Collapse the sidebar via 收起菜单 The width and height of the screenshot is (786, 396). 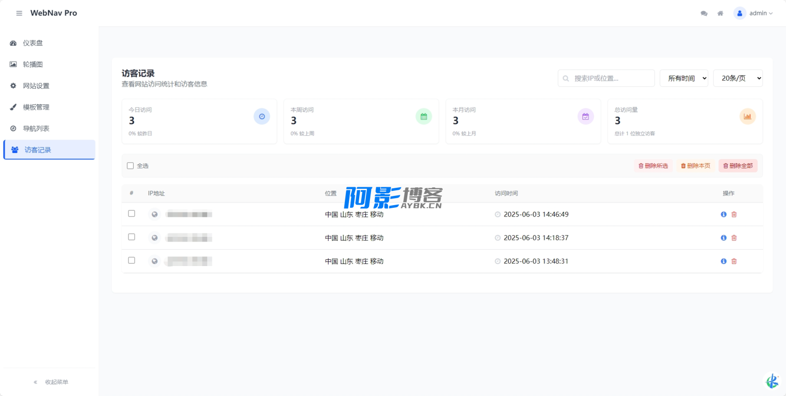[x=51, y=382]
